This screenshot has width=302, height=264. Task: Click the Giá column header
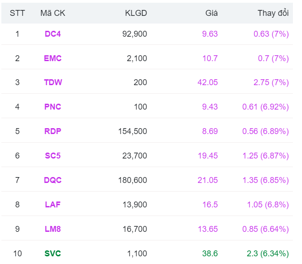211,13
